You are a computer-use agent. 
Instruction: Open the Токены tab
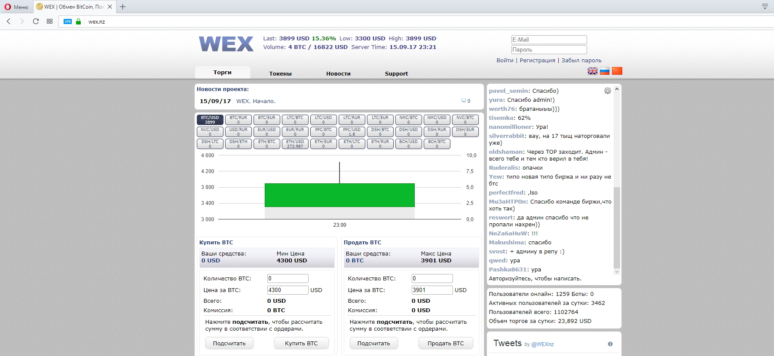click(281, 73)
